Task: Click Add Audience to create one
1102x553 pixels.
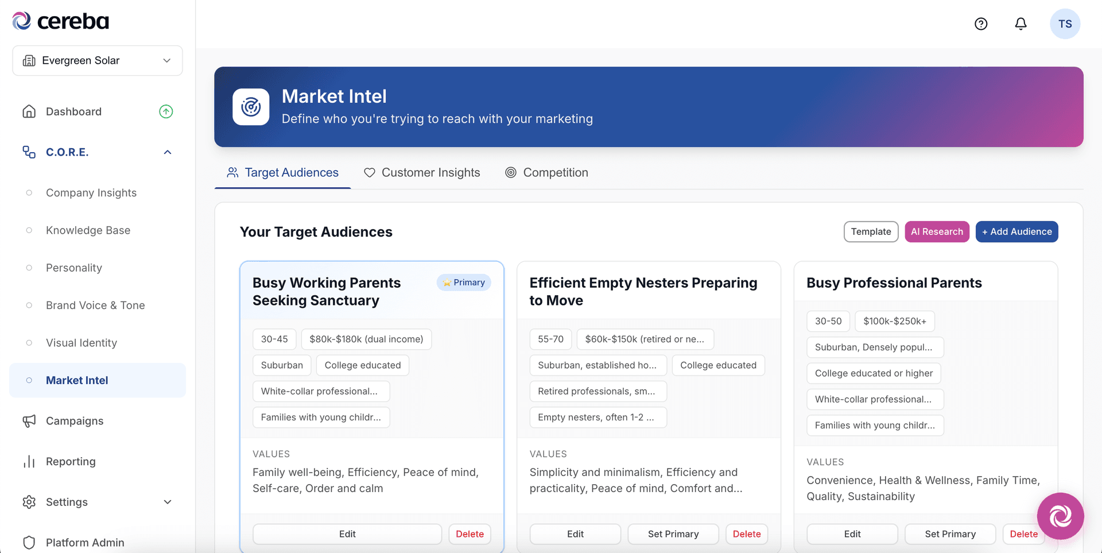Action: click(1016, 231)
